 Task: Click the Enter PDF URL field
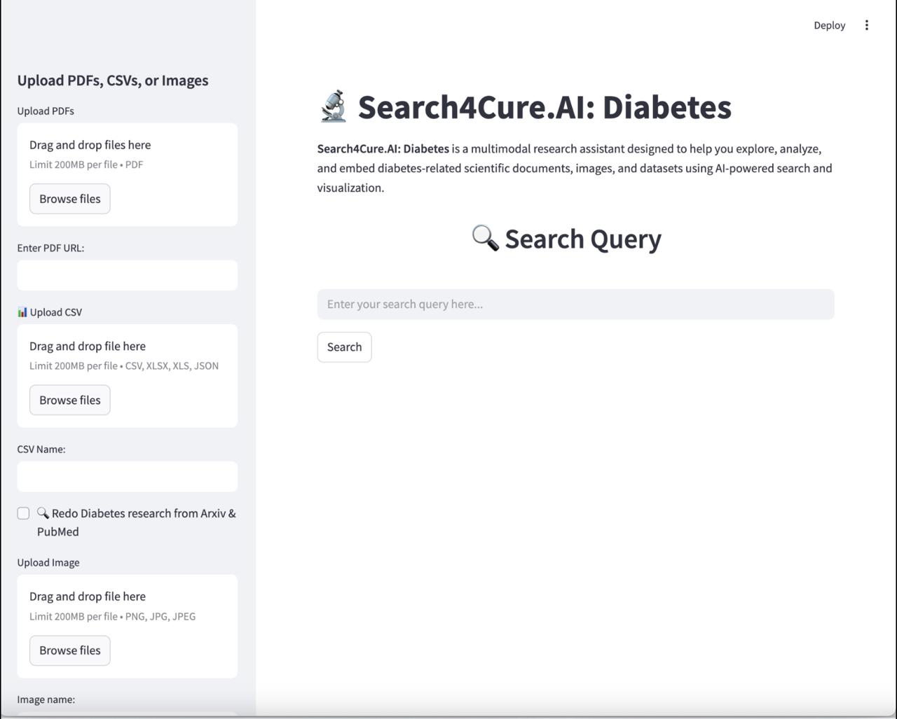pyautogui.click(x=127, y=275)
